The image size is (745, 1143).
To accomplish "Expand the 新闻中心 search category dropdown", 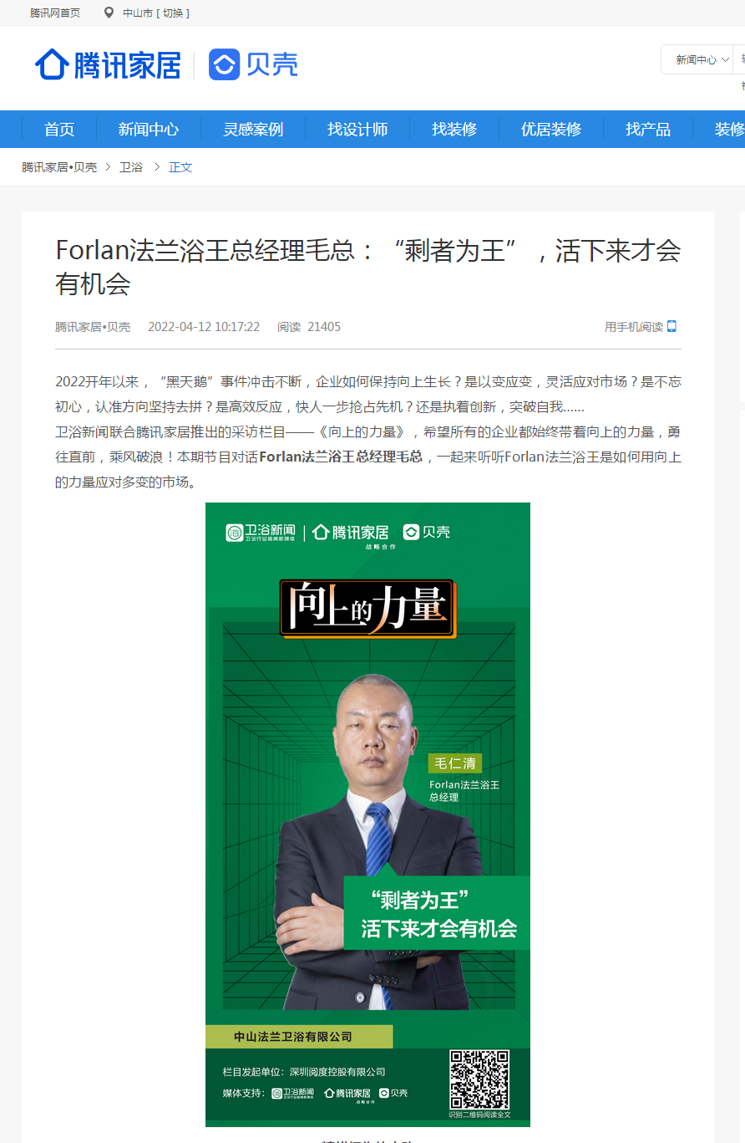I will 702,59.
